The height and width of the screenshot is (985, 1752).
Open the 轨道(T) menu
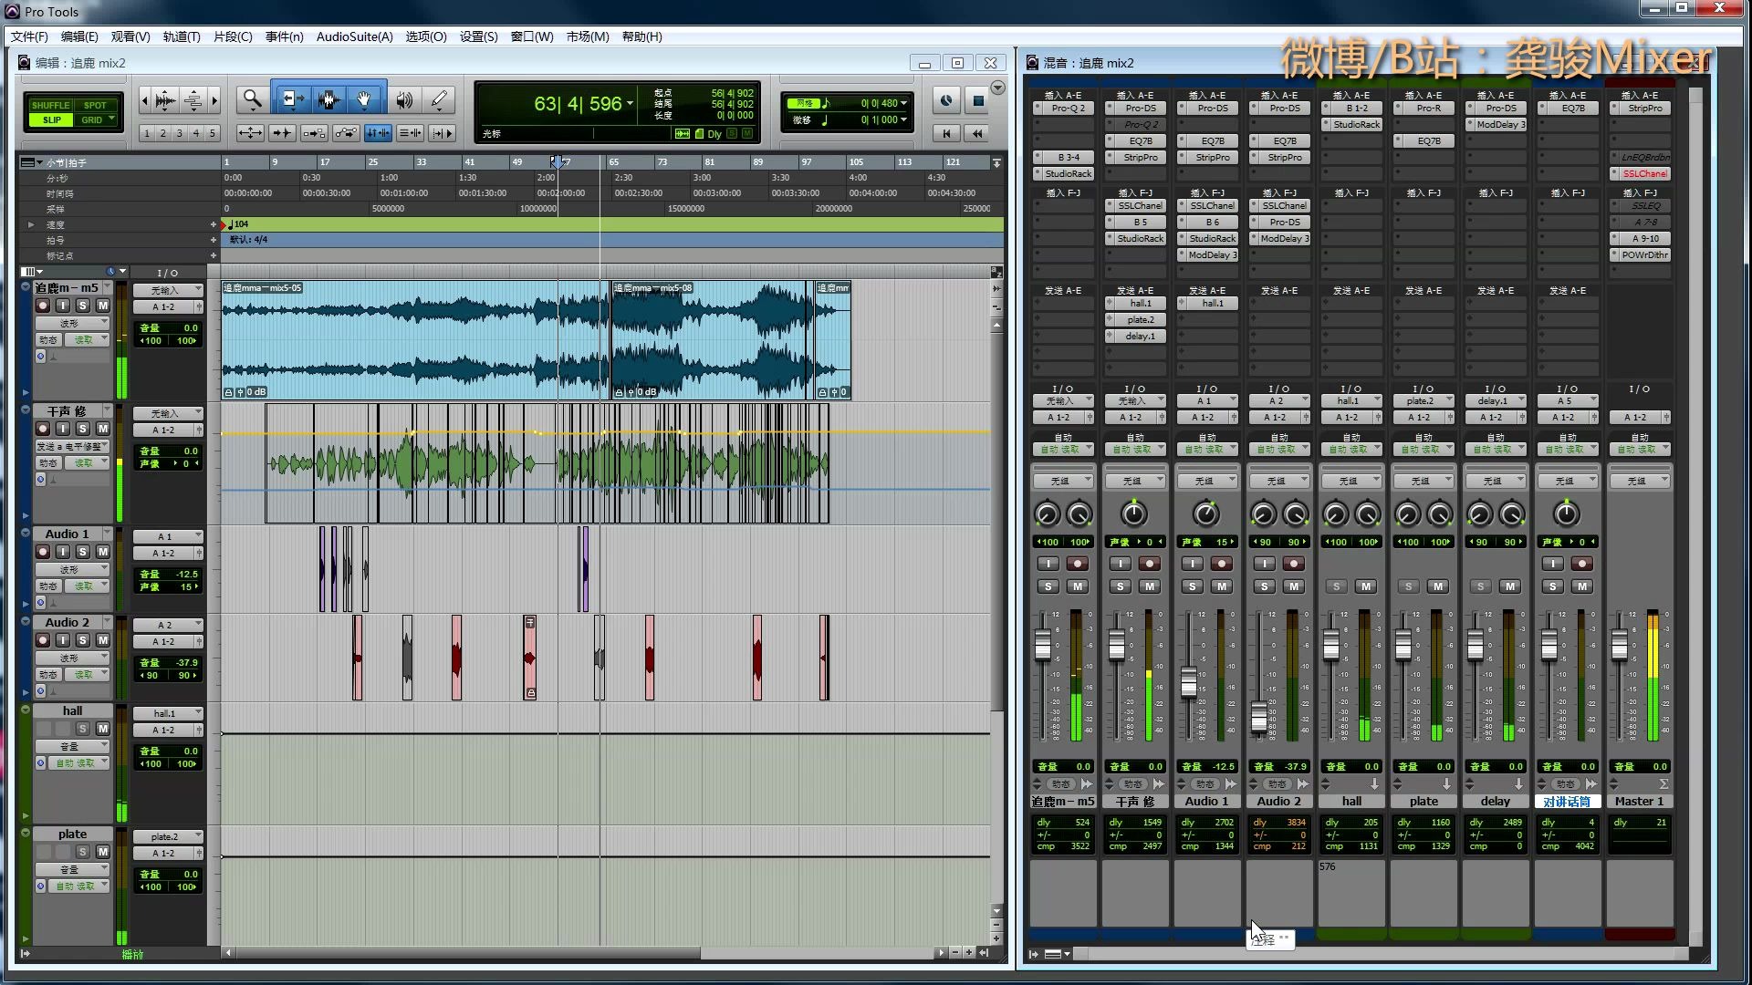[182, 36]
